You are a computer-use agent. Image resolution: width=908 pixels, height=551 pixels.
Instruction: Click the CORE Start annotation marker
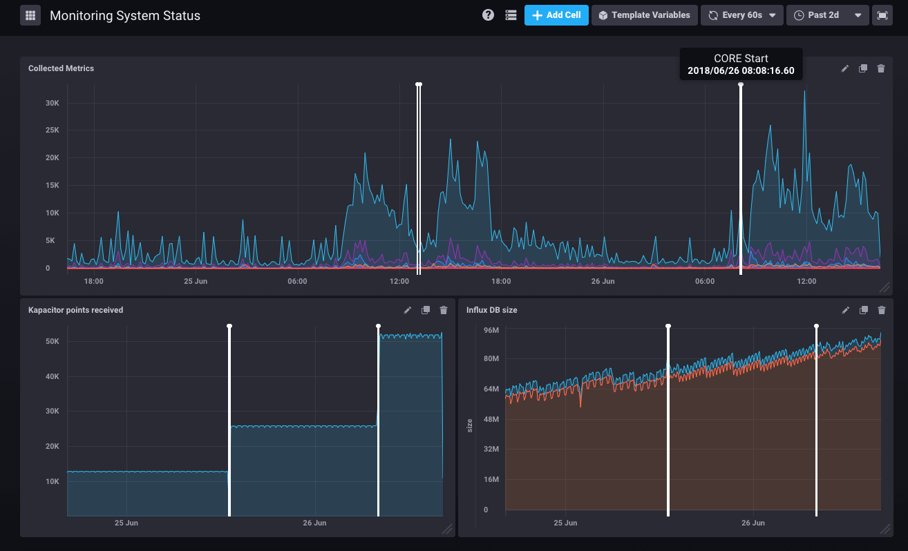[741, 85]
